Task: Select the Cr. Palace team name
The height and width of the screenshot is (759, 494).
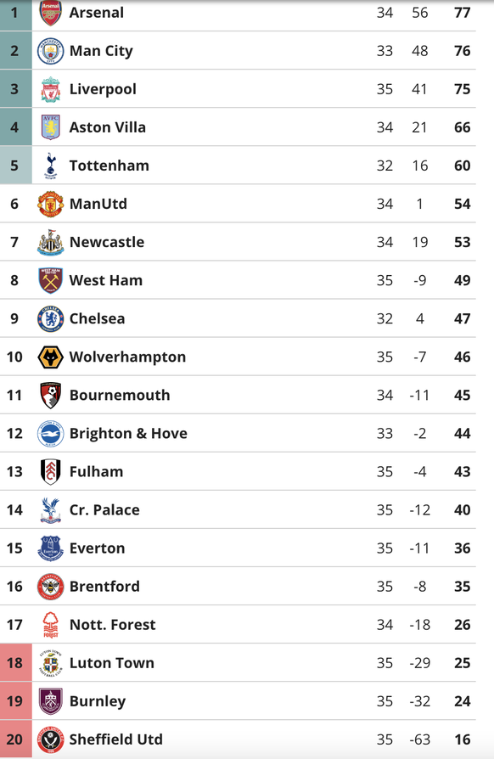Action: 104,509
